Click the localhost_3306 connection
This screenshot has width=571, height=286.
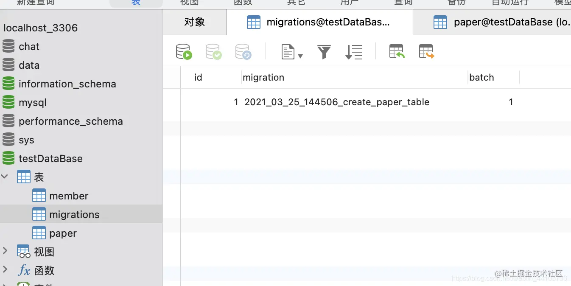point(41,28)
